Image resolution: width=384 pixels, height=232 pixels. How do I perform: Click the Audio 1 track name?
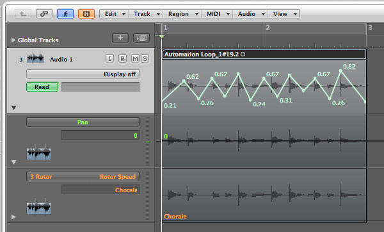click(61, 60)
